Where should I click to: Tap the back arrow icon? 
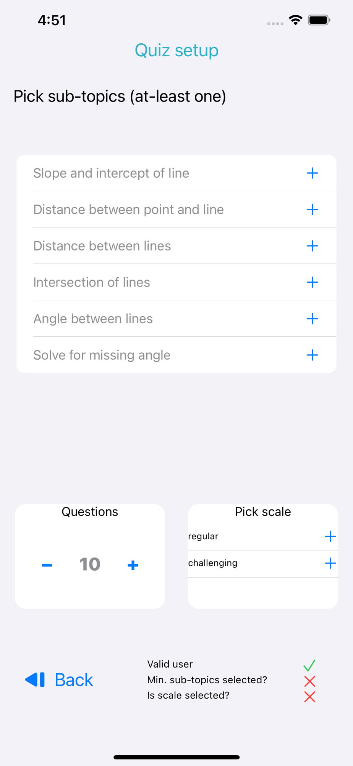[35, 680]
